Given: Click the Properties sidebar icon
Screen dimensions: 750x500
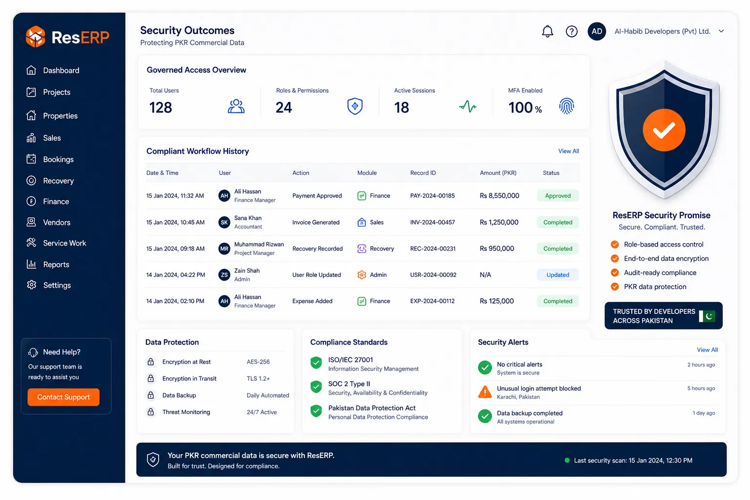Looking at the screenshot, I should 31,115.
